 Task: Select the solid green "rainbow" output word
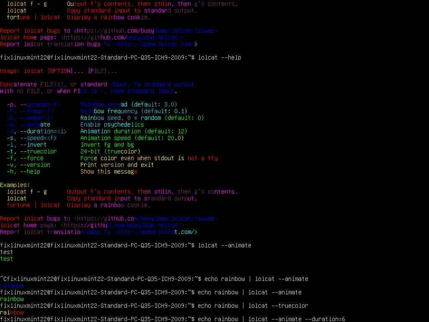pos(12,299)
